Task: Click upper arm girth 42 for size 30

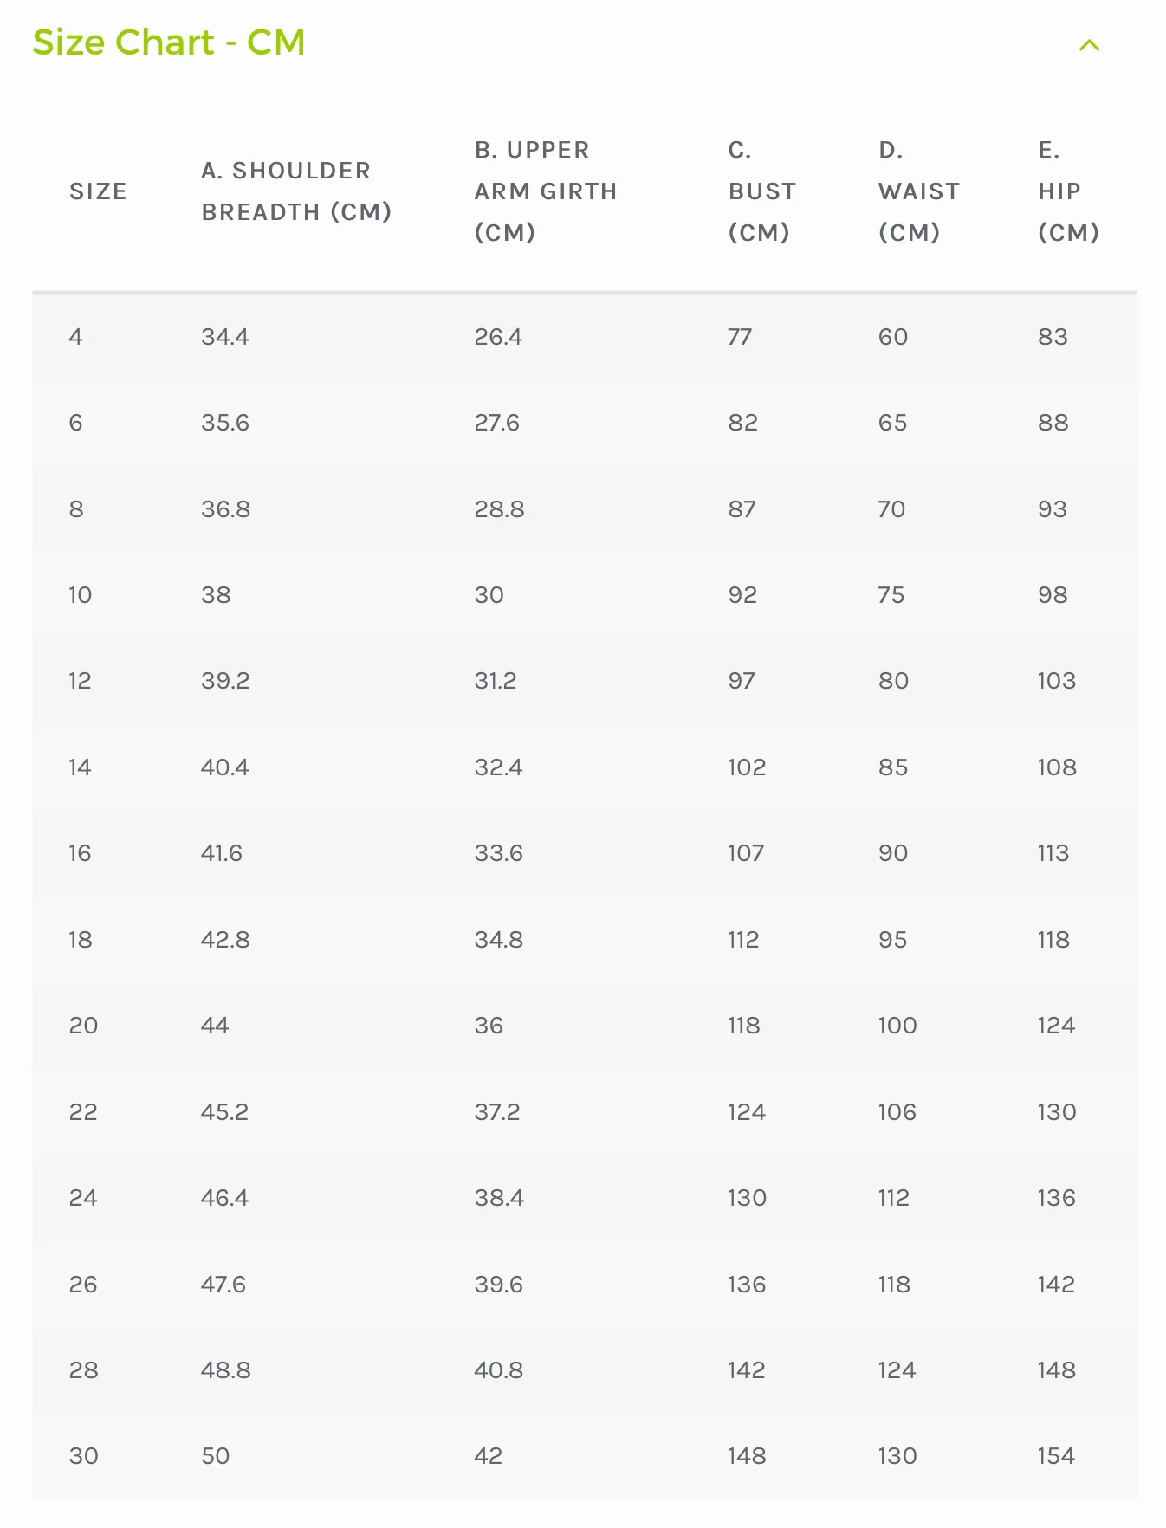Action: pyautogui.click(x=489, y=1456)
